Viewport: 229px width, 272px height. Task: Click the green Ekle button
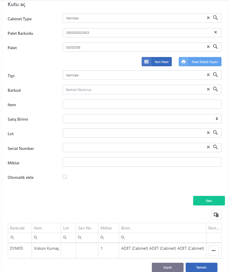209,201
